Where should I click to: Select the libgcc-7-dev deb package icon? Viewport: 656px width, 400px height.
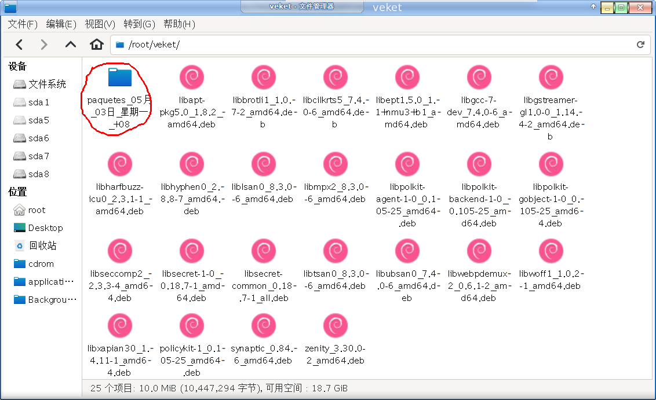(479, 78)
